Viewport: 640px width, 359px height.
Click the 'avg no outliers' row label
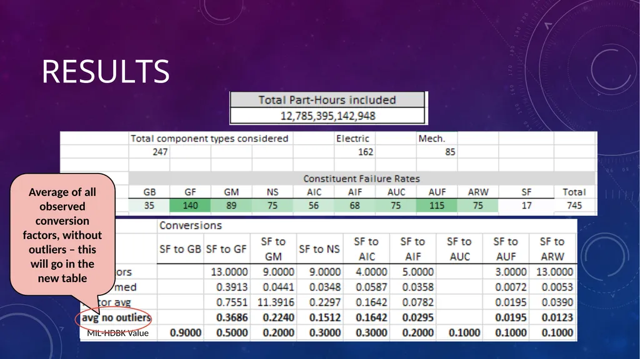click(x=116, y=317)
